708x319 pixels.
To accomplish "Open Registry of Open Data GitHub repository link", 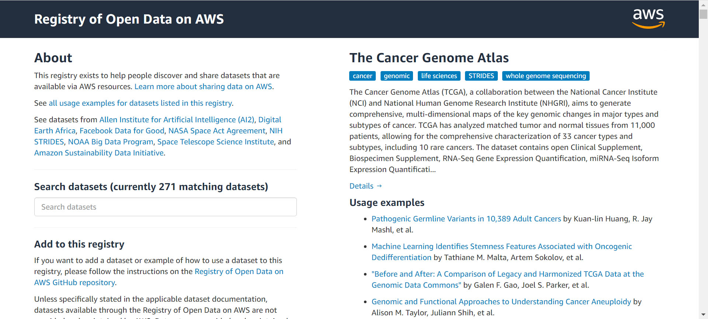I will click(239, 271).
